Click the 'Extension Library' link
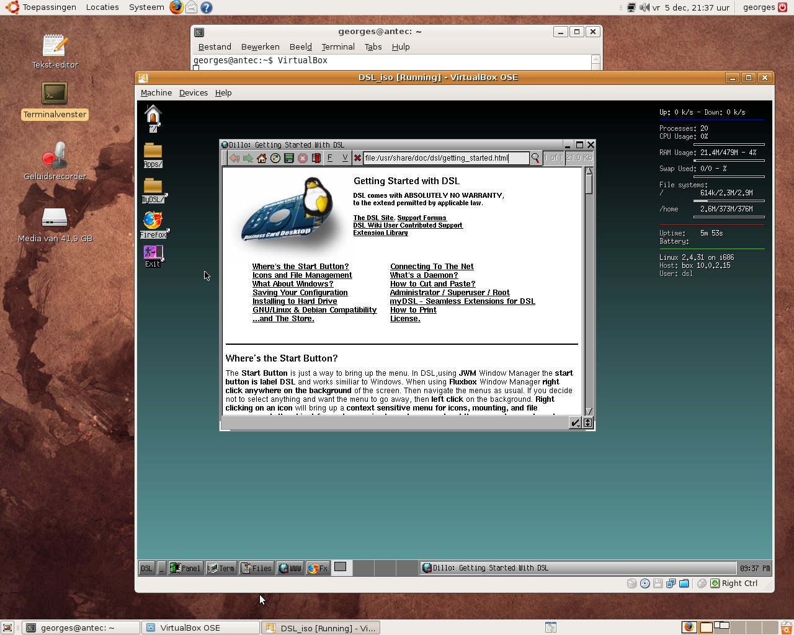 (x=381, y=233)
